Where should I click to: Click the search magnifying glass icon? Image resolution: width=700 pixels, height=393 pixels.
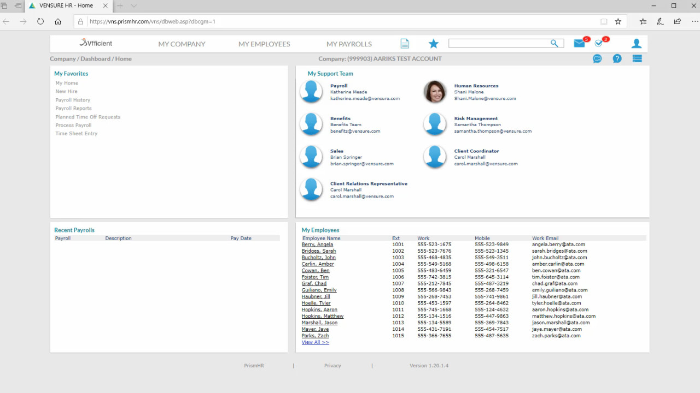click(555, 44)
